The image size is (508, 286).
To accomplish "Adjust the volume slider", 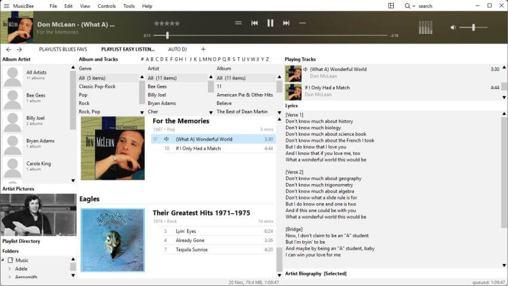I will [x=473, y=27].
